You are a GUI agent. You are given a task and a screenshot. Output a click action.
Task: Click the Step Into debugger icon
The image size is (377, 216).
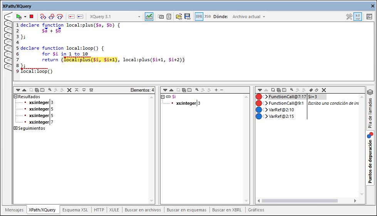click(x=43, y=17)
